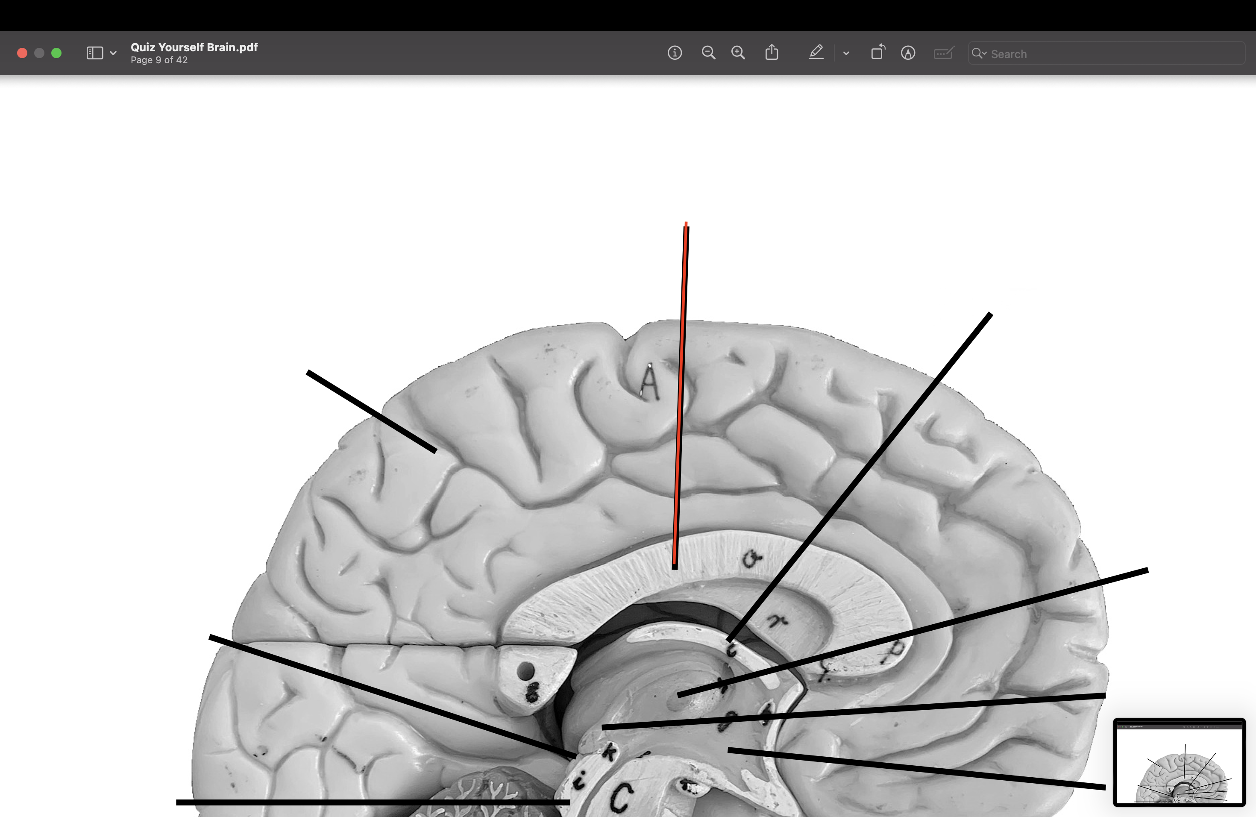
Task: Click the form filling toolbar icon
Action: [944, 53]
